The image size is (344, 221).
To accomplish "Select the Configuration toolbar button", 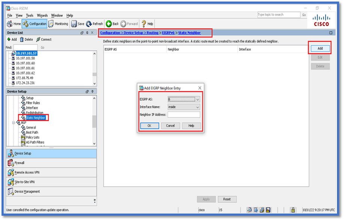I will pos(35,24).
